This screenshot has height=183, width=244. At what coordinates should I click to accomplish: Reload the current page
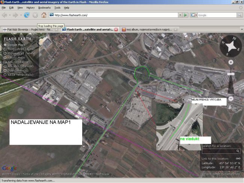click(x=27, y=15)
